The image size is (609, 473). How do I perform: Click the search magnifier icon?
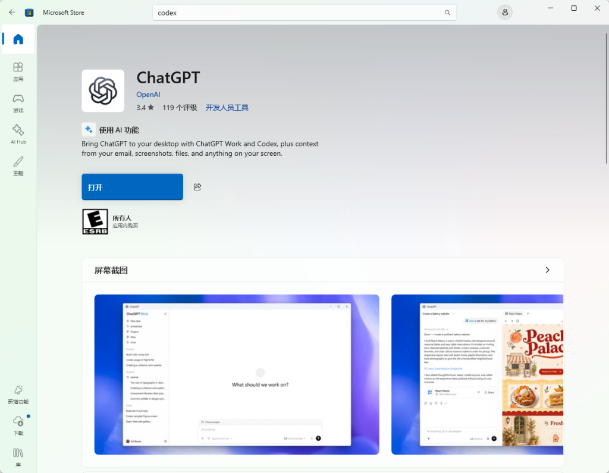[447, 13]
